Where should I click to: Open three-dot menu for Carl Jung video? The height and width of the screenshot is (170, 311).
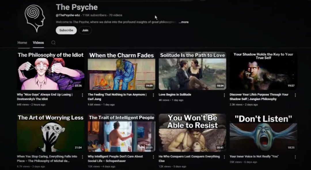tap(153, 95)
